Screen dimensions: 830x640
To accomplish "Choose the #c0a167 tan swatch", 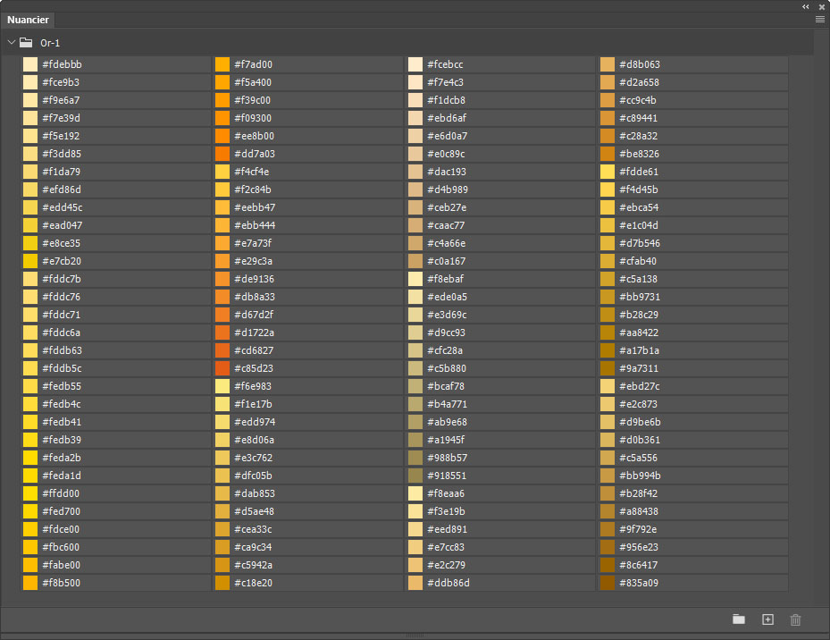I will [x=415, y=261].
